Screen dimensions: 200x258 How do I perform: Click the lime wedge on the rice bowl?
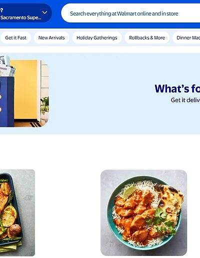[x=129, y=191]
